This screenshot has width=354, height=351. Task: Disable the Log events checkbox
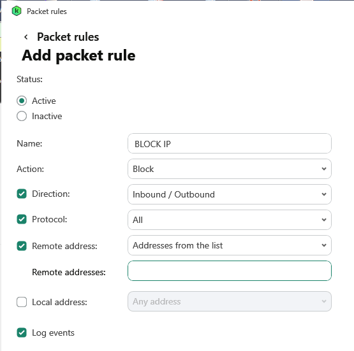[x=22, y=333]
